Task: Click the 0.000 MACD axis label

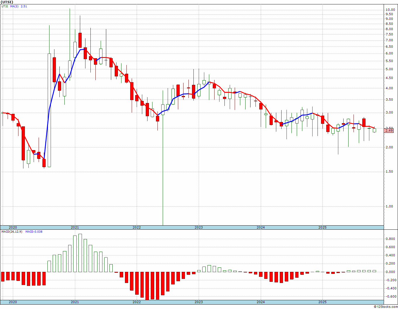Action: tap(390, 272)
